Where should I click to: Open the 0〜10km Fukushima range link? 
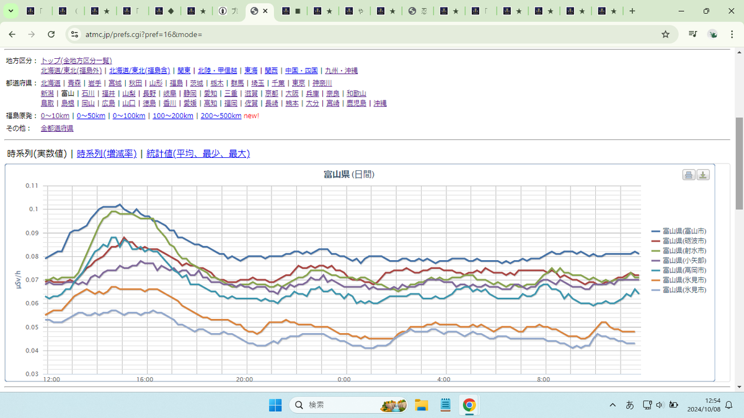55,116
